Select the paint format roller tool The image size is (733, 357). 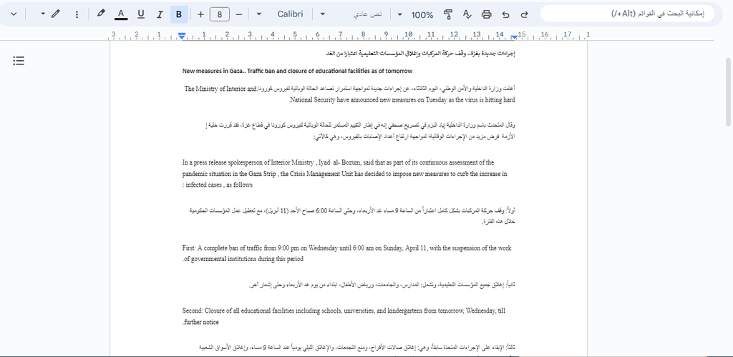tap(448, 14)
